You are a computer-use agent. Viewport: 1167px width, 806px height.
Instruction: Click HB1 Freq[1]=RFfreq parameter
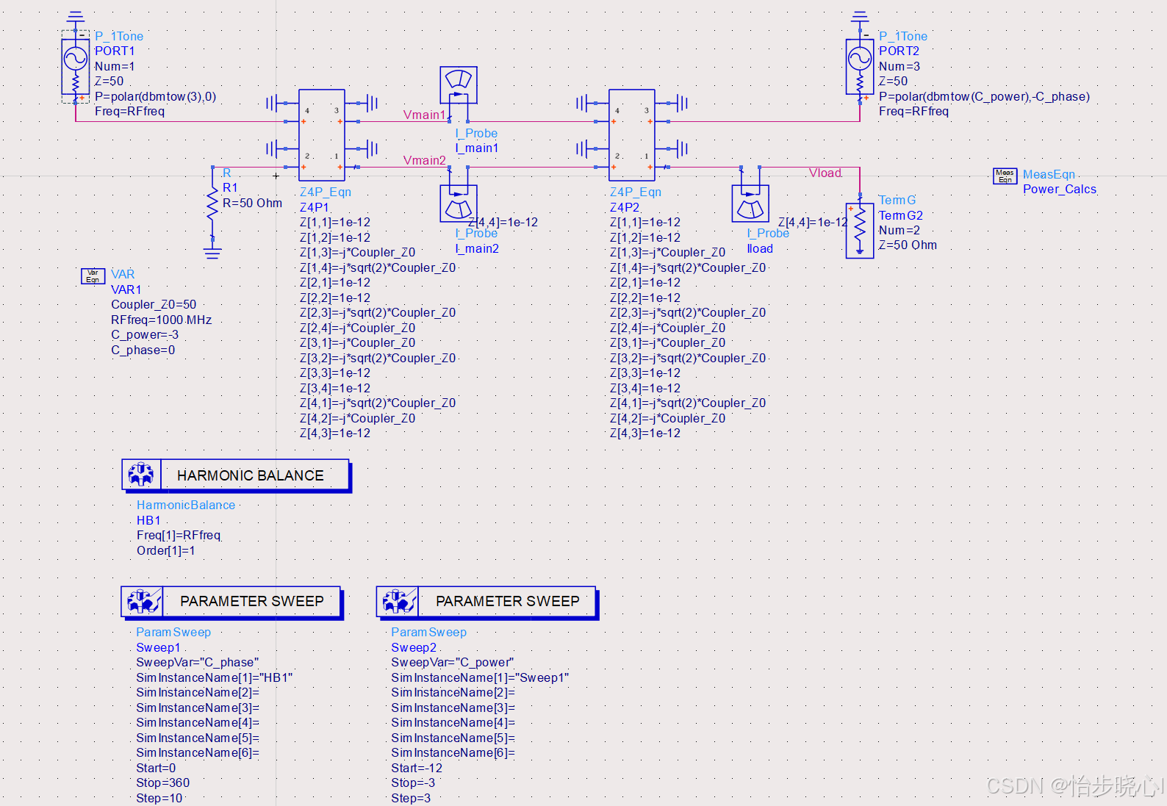click(x=179, y=536)
